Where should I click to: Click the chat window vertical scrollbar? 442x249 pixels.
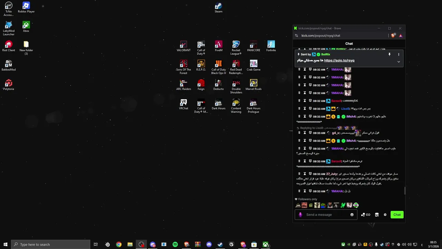(x=404, y=191)
